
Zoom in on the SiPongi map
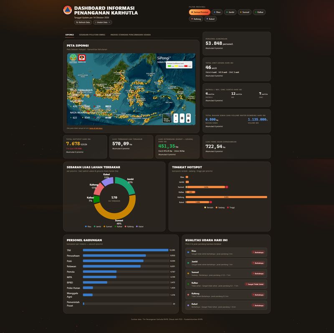pyautogui.click(x=176, y=116)
